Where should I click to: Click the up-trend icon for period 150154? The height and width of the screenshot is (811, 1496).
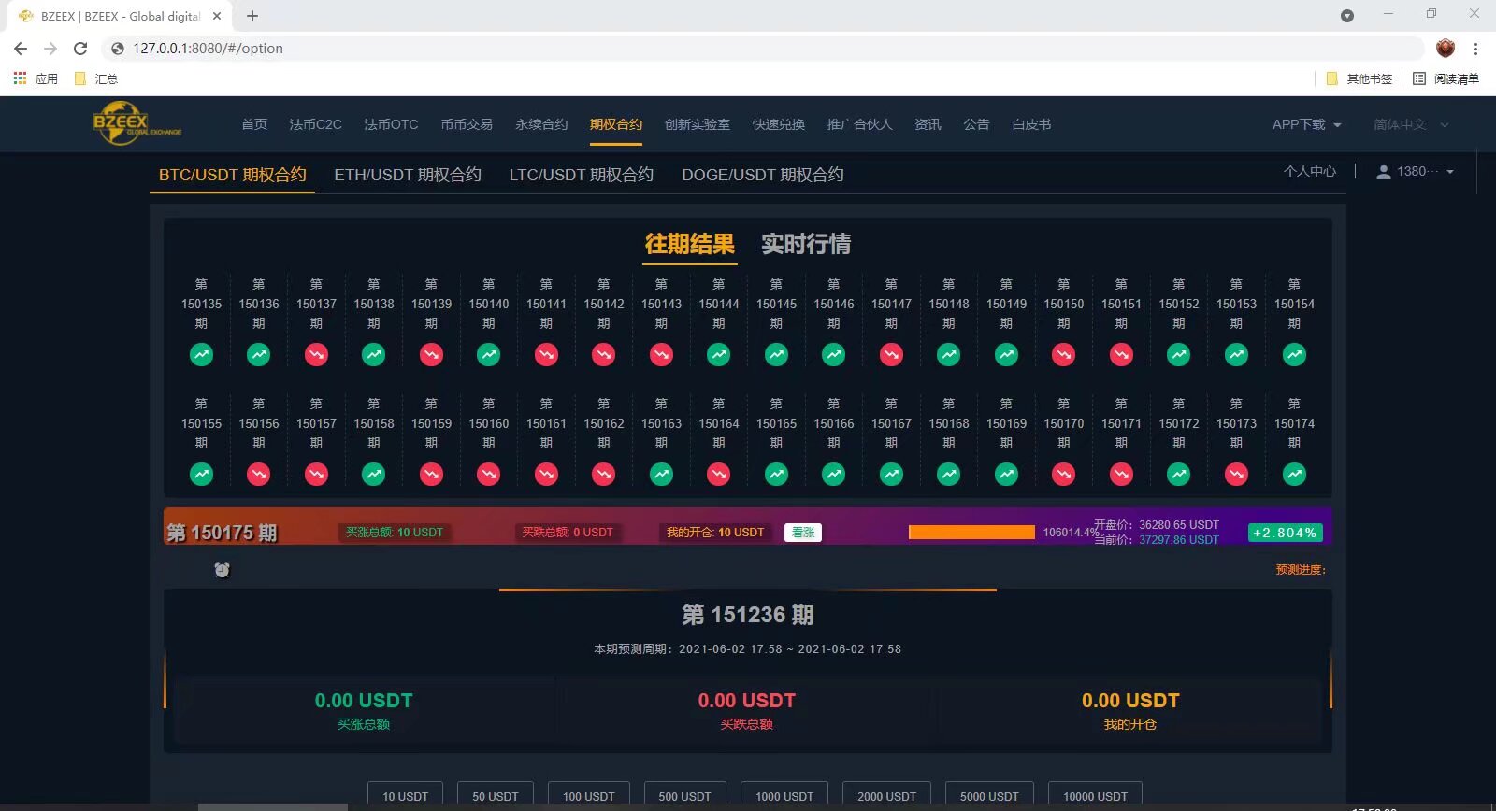[x=1294, y=355]
